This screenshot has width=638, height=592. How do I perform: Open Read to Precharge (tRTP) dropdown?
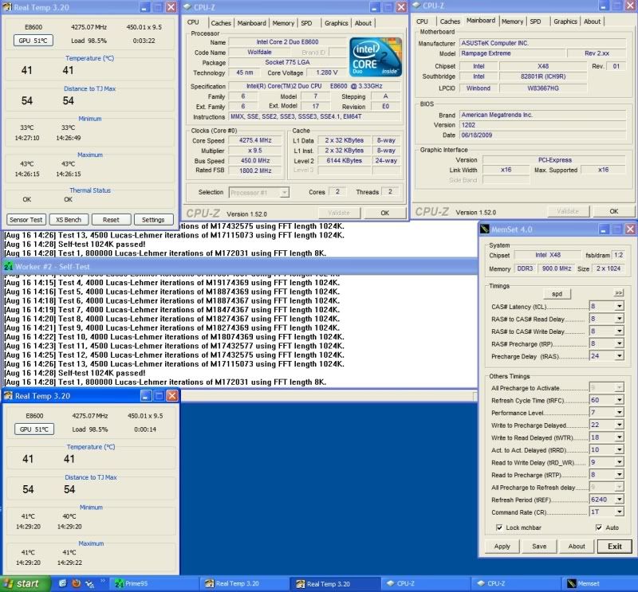(x=619, y=475)
